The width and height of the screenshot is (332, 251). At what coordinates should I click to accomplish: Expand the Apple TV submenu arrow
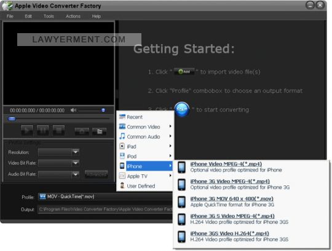point(170,176)
